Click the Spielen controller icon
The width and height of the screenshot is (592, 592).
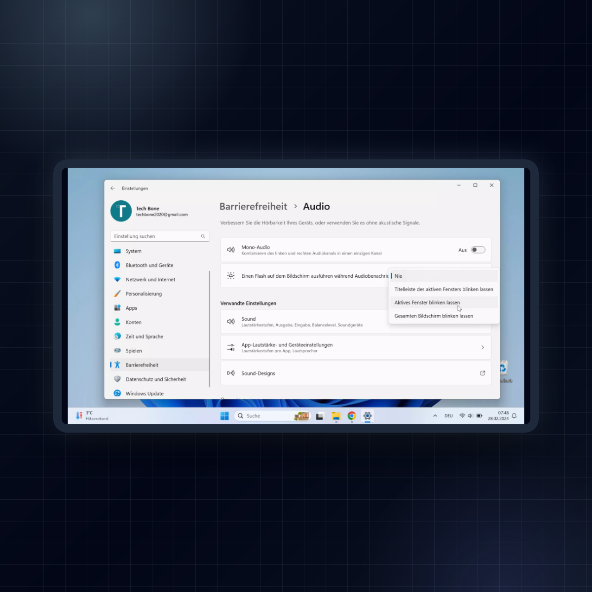point(117,351)
